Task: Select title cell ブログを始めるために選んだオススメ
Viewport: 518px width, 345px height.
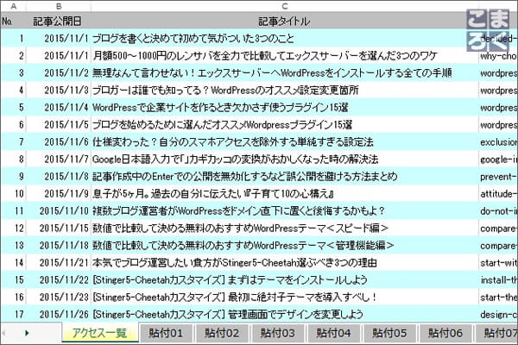Action: (x=284, y=124)
